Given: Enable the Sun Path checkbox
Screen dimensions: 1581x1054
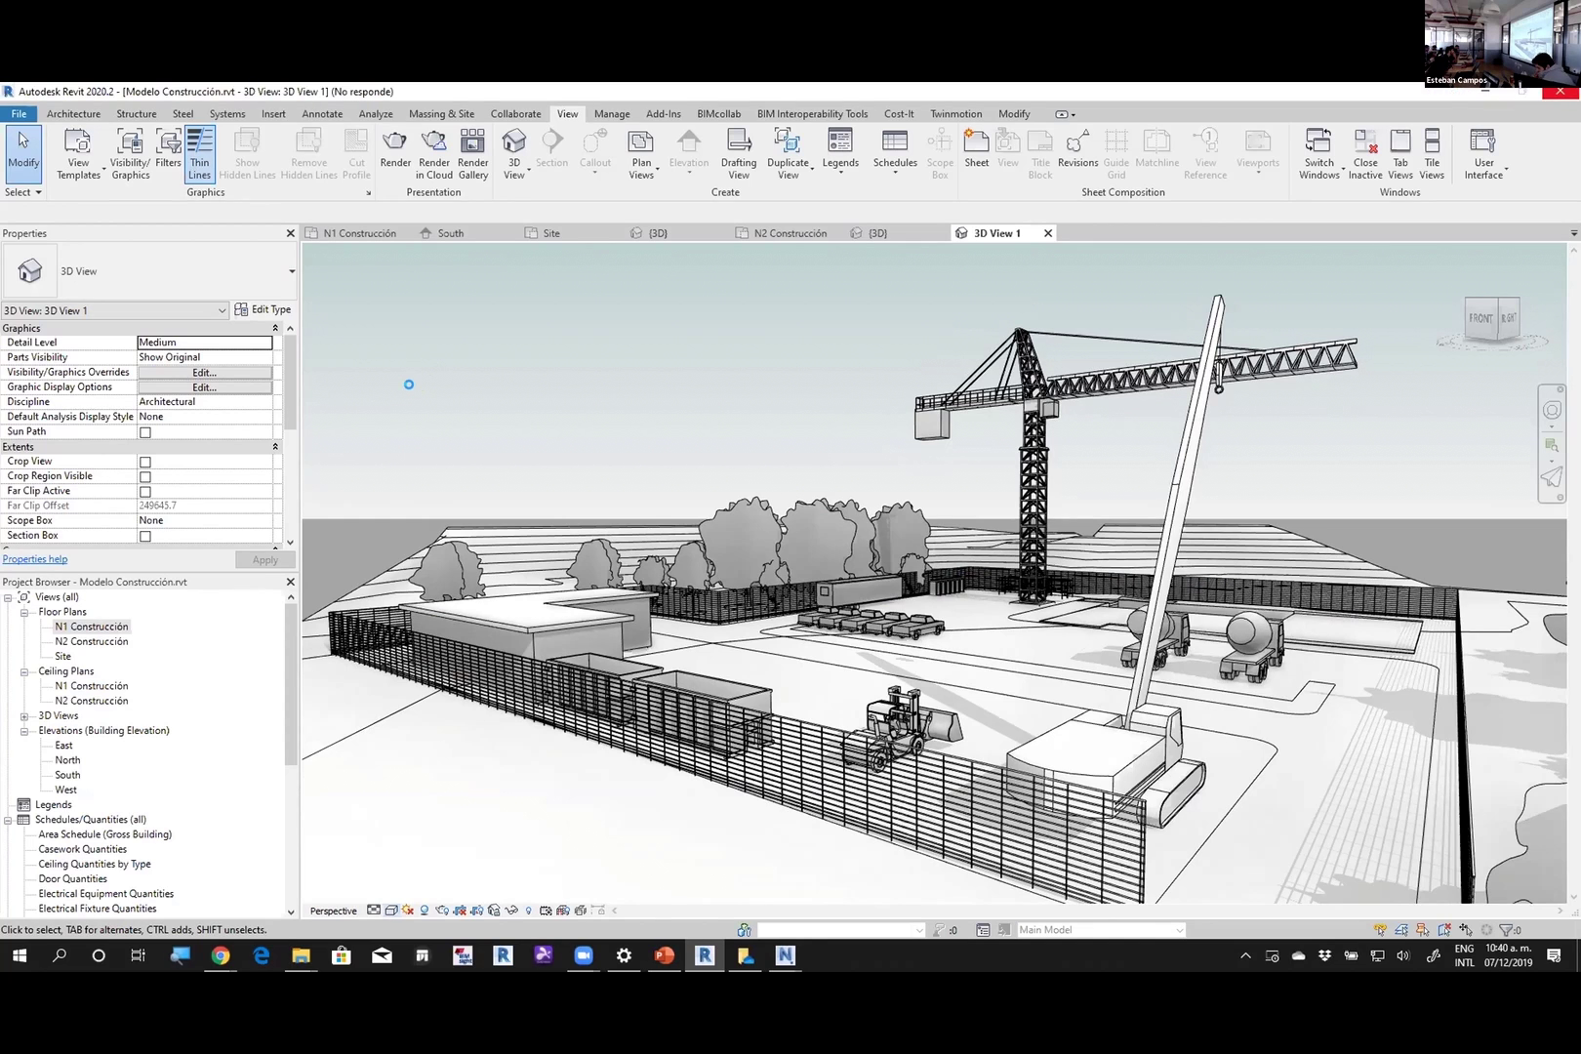Looking at the screenshot, I should point(145,432).
